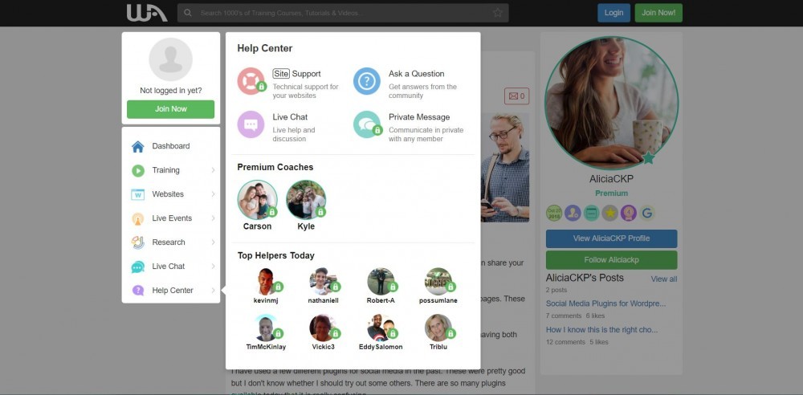
Task: Click the Premium membership label
Action: (x=611, y=193)
